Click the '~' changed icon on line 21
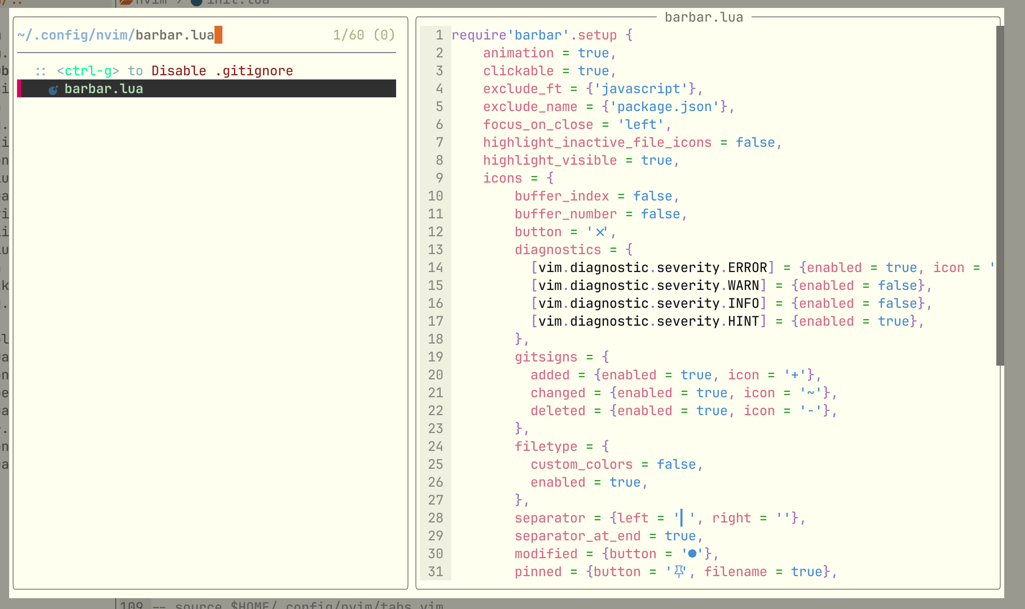This screenshot has width=1025, height=609. 811,393
